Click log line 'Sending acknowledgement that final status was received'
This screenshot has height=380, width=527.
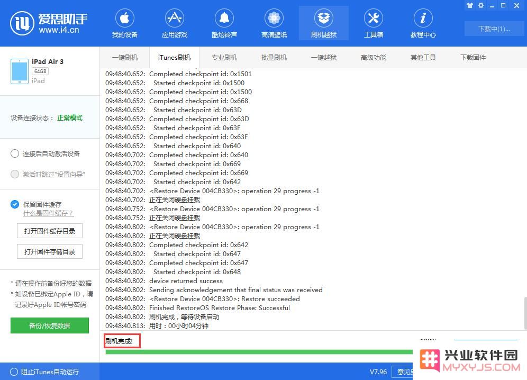click(236, 290)
